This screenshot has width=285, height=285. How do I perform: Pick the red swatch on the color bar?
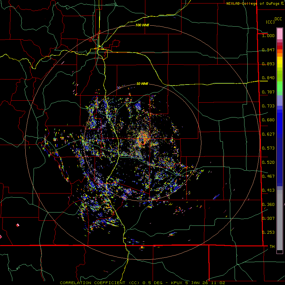pyautogui.click(x=280, y=47)
